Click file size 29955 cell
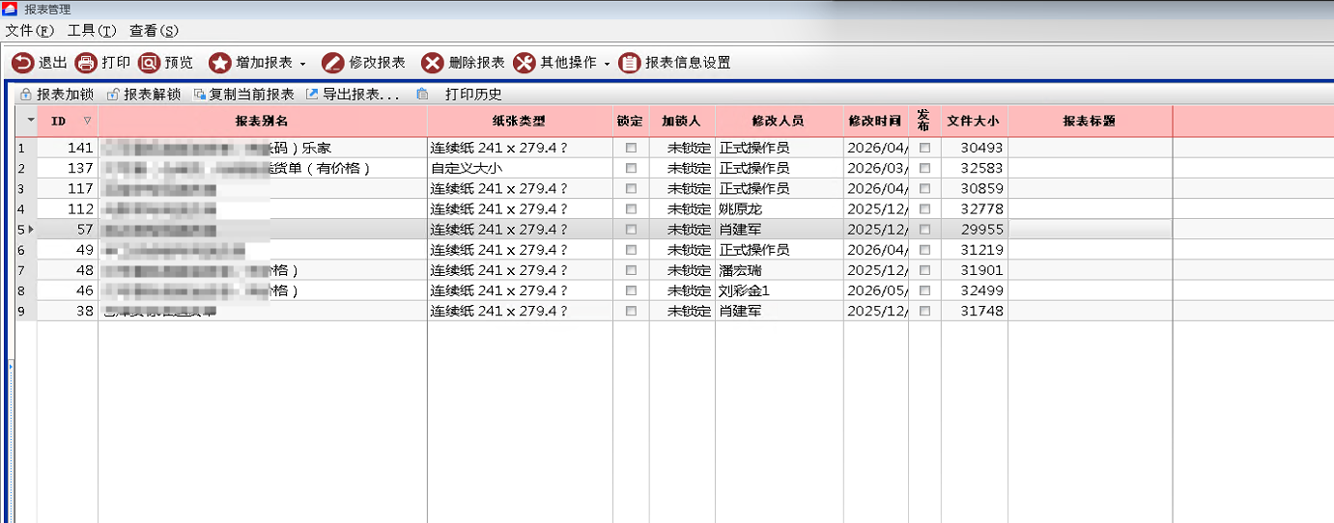 tap(975, 230)
